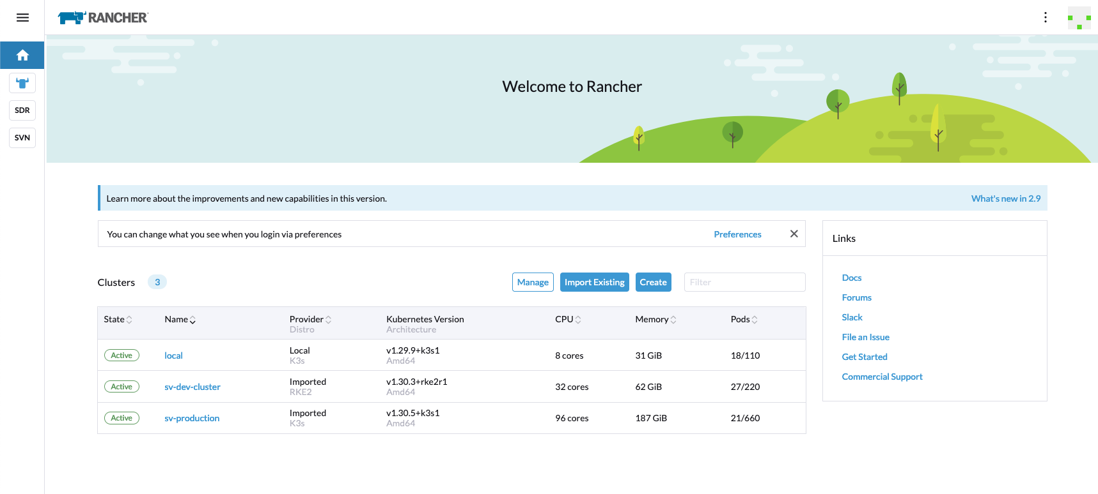Sort clusters by Name column
The image size is (1098, 494).
tap(180, 319)
